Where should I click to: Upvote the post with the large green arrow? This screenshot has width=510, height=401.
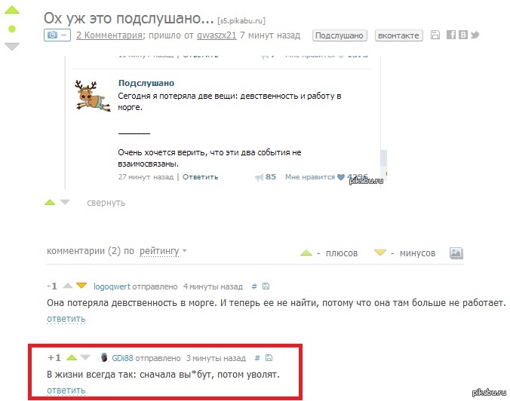pyautogui.click(x=12, y=10)
